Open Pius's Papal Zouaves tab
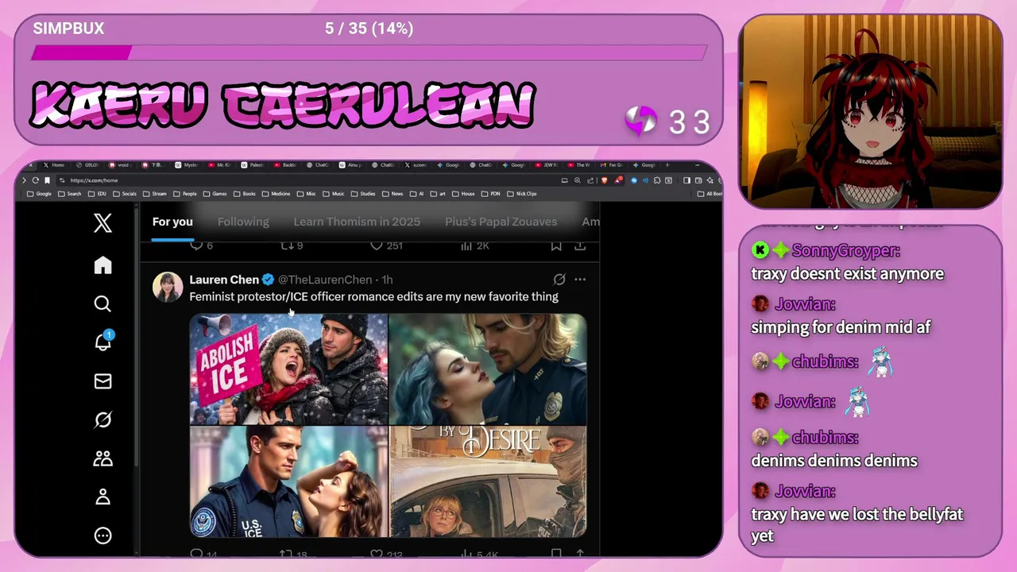The image size is (1017, 572). click(501, 222)
